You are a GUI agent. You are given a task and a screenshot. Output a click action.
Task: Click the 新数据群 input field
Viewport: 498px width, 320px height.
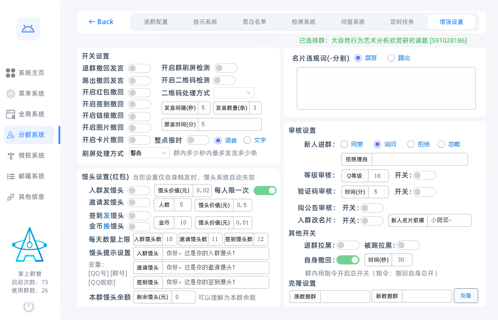click(427, 297)
